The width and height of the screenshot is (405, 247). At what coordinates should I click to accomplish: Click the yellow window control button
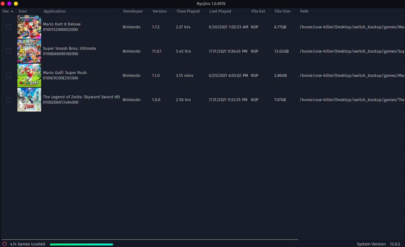pyautogui.click(x=16, y=3)
